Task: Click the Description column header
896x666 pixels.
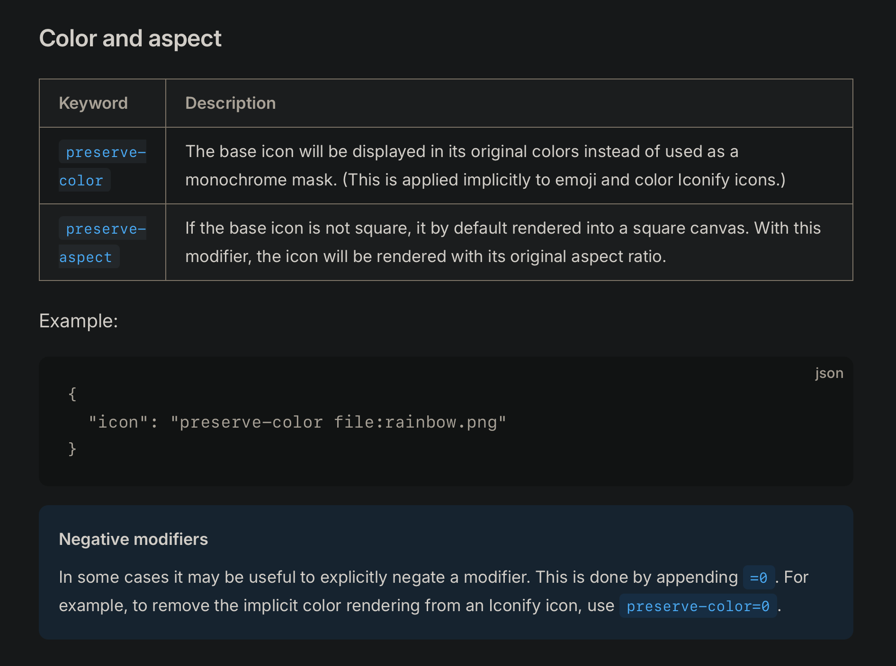Action: point(230,103)
